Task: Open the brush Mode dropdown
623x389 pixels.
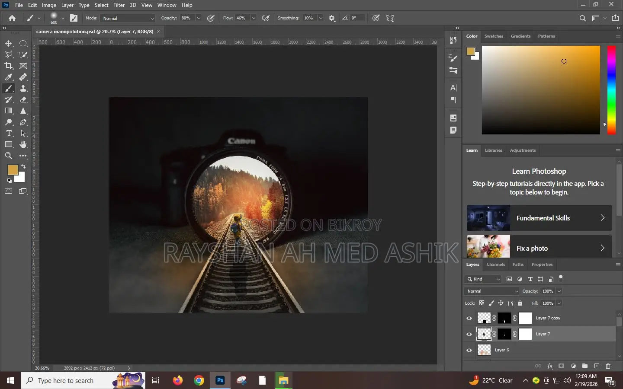Action: 128,18
